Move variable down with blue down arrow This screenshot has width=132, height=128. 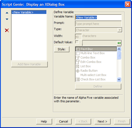7,19
